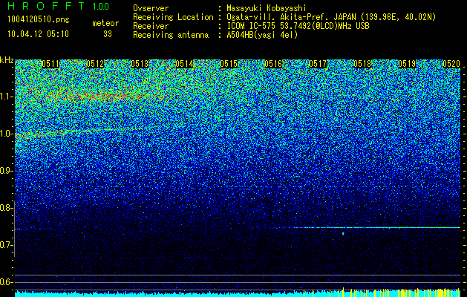This screenshot has width=467, height=297.
Task: Click the 1.1 frequency axis label
Action: (7, 97)
